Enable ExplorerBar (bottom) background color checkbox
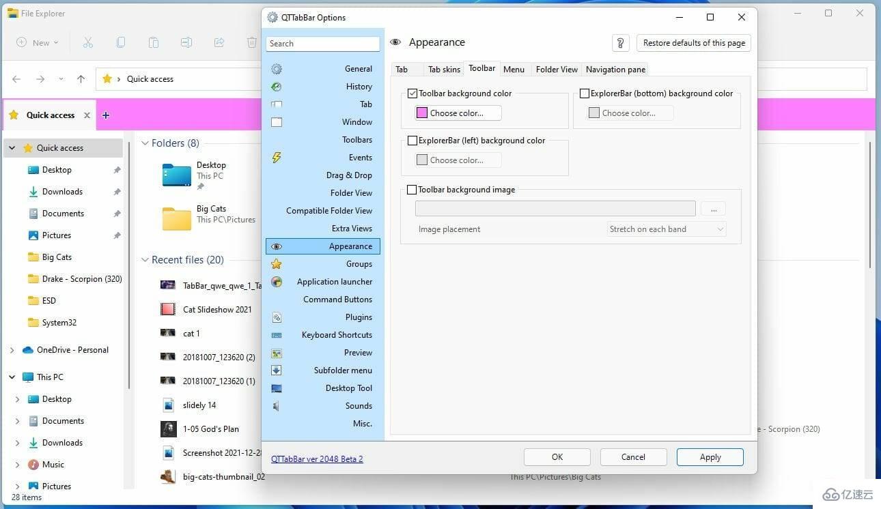This screenshot has height=509, width=881. [x=585, y=93]
